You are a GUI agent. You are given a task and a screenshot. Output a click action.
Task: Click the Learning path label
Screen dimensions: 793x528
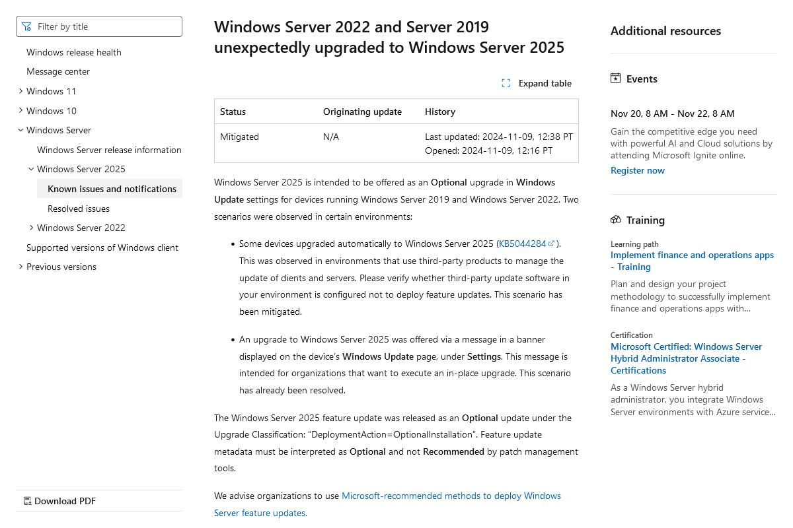point(634,244)
